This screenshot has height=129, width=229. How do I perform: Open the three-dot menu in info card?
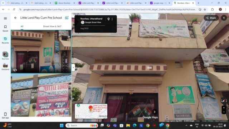tap(112, 19)
